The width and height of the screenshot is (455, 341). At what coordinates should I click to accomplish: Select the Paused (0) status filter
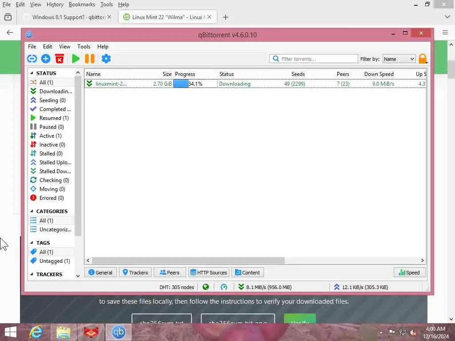(x=52, y=127)
